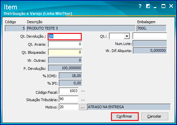The height and width of the screenshot is (125, 177).
Task: Select the Vlr. Dif.Aliquota field
Action: (x=150, y=50)
